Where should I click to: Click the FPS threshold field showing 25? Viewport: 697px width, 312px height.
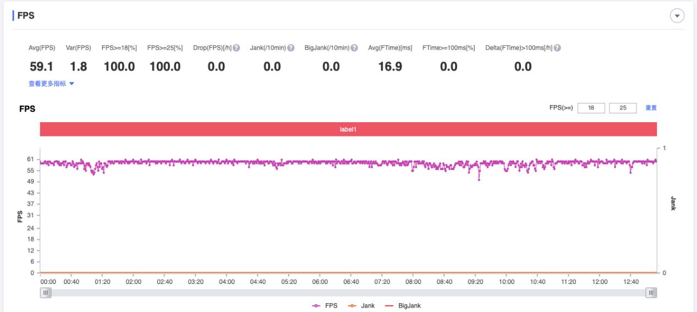tap(623, 108)
